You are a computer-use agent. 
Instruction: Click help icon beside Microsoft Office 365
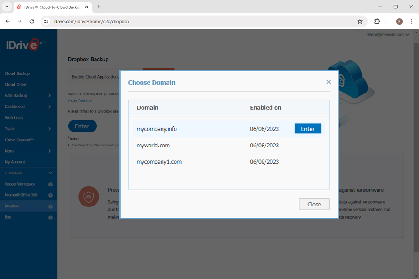[50, 195]
